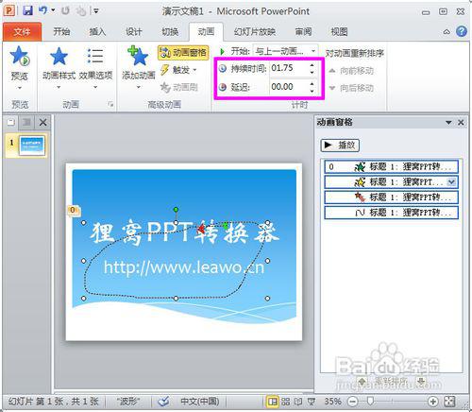This screenshot has height=412, width=472.
Task: Open the 文件 menu
Action: coord(22,32)
